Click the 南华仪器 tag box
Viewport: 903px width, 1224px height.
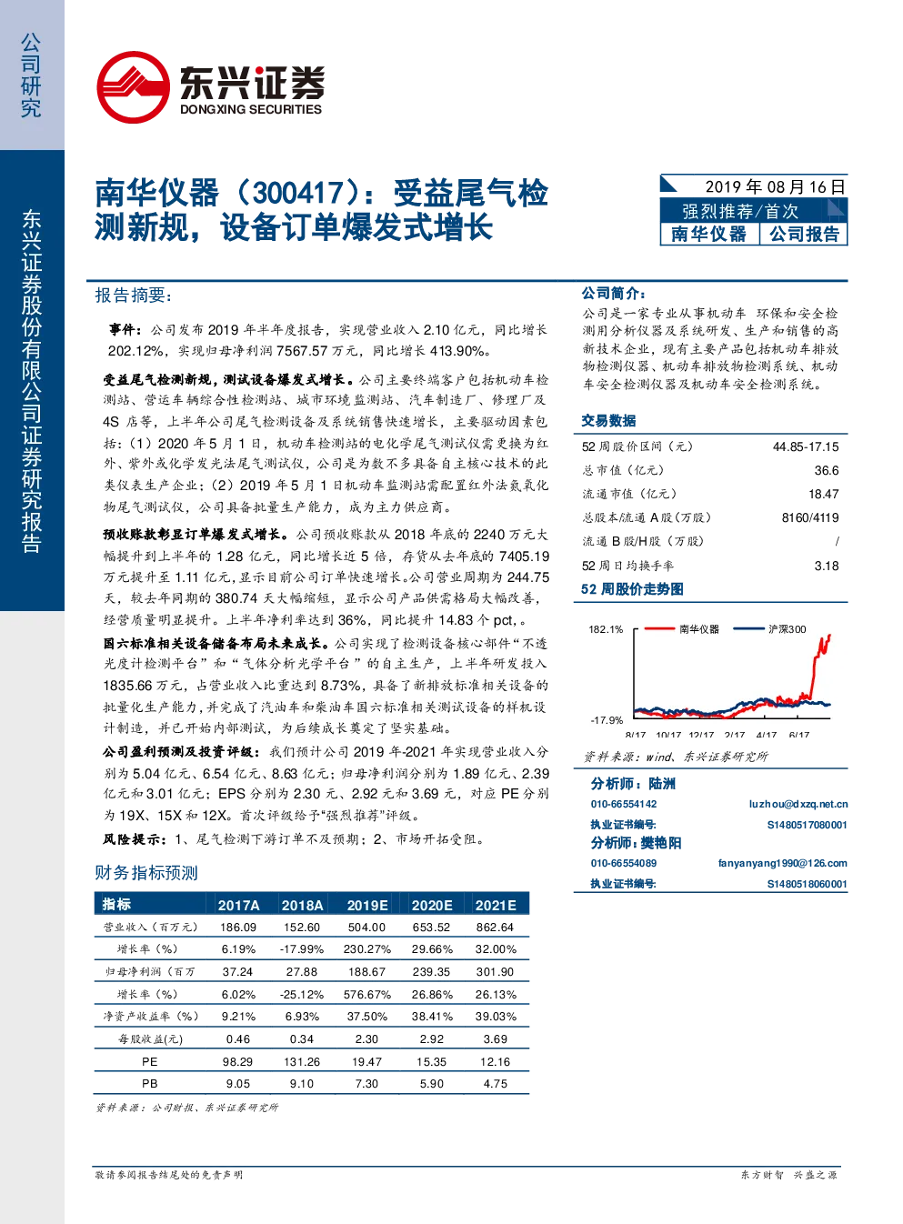click(x=709, y=235)
